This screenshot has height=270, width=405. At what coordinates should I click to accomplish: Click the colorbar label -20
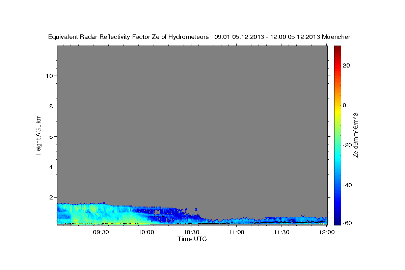[347, 145]
